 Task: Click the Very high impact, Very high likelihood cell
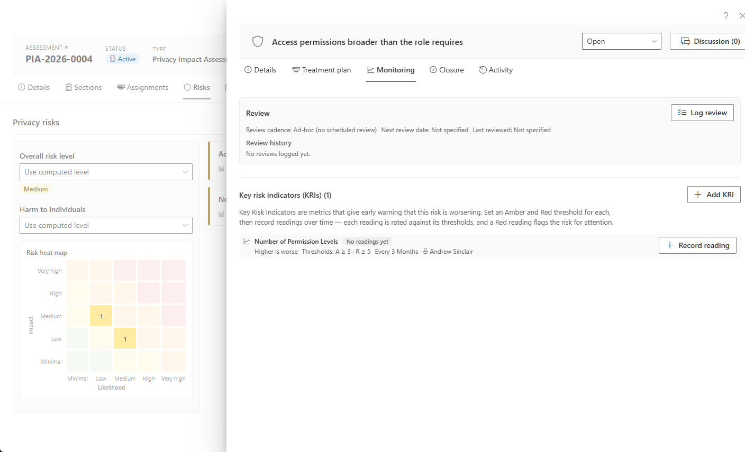tap(174, 270)
